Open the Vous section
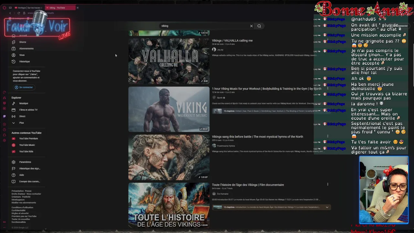Image resolution: width=414 pixels, height=233 pixels. tap(22, 55)
